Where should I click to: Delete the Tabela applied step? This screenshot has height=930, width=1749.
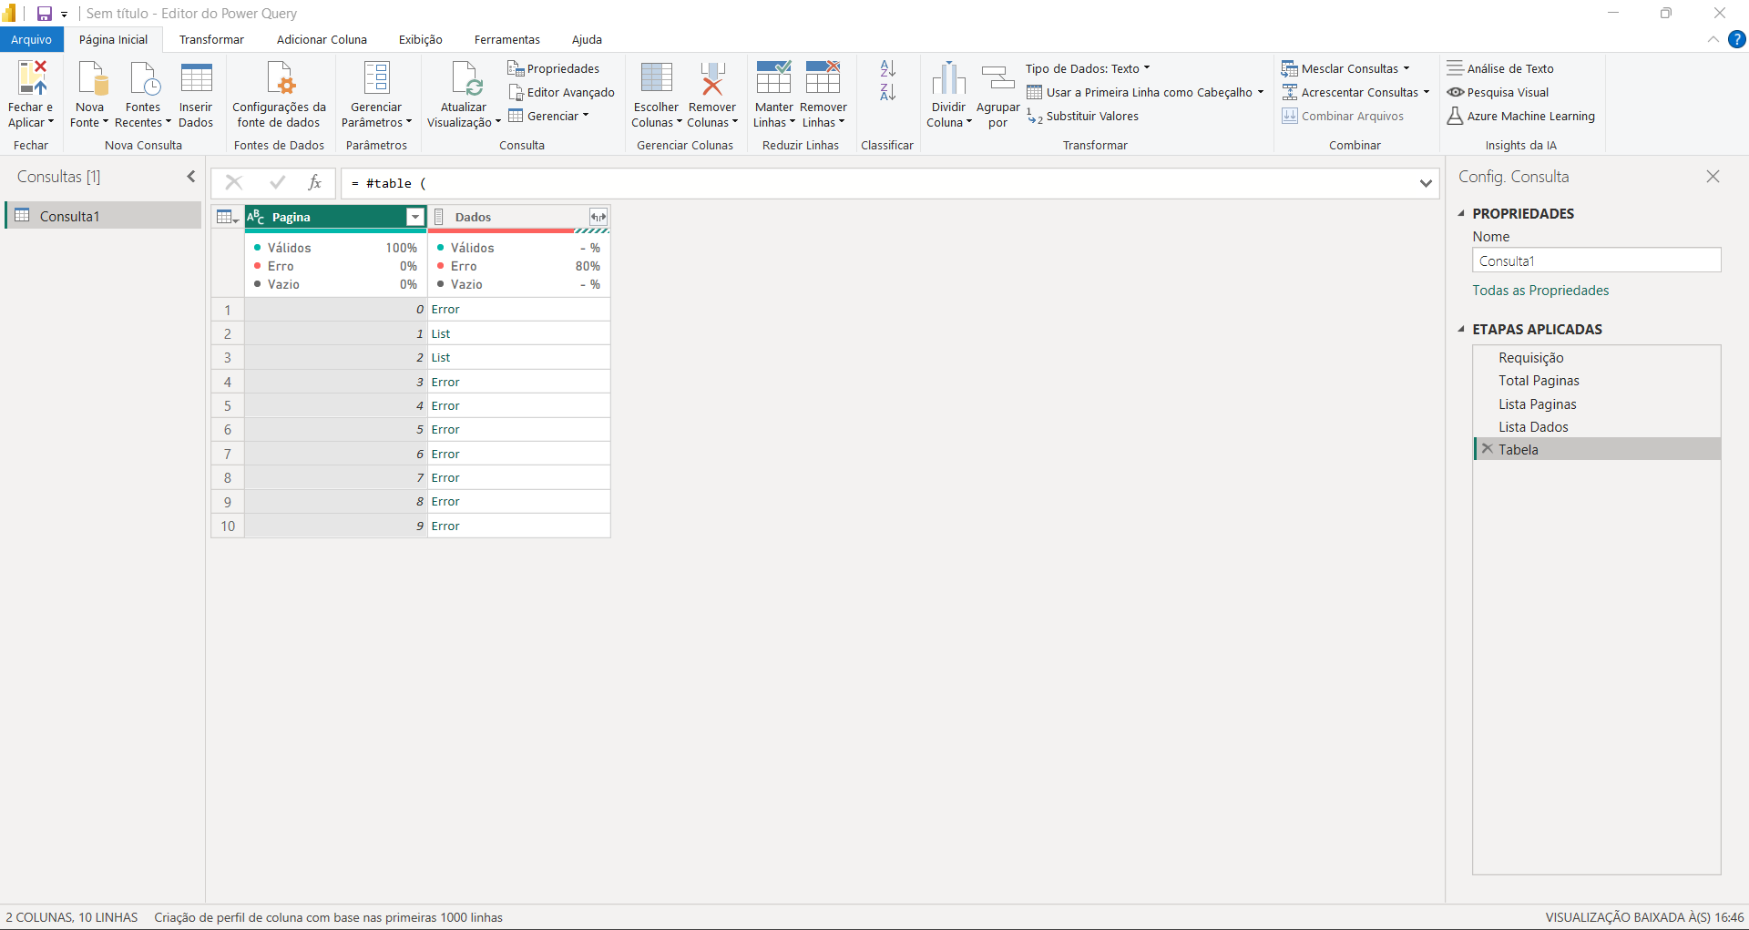[x=1487, y=449]
